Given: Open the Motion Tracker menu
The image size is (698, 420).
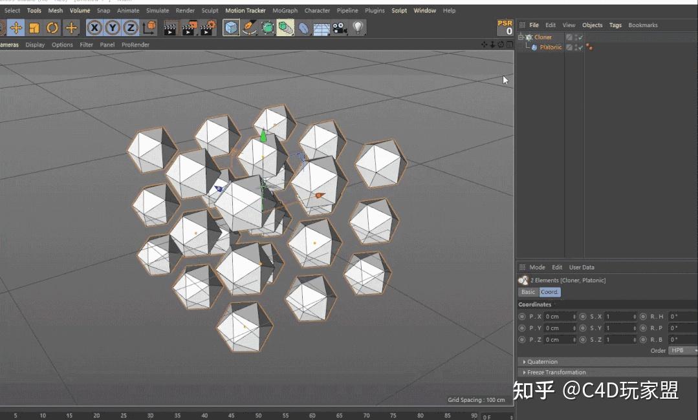Looking at the screenshot, I should click(245, 10).
